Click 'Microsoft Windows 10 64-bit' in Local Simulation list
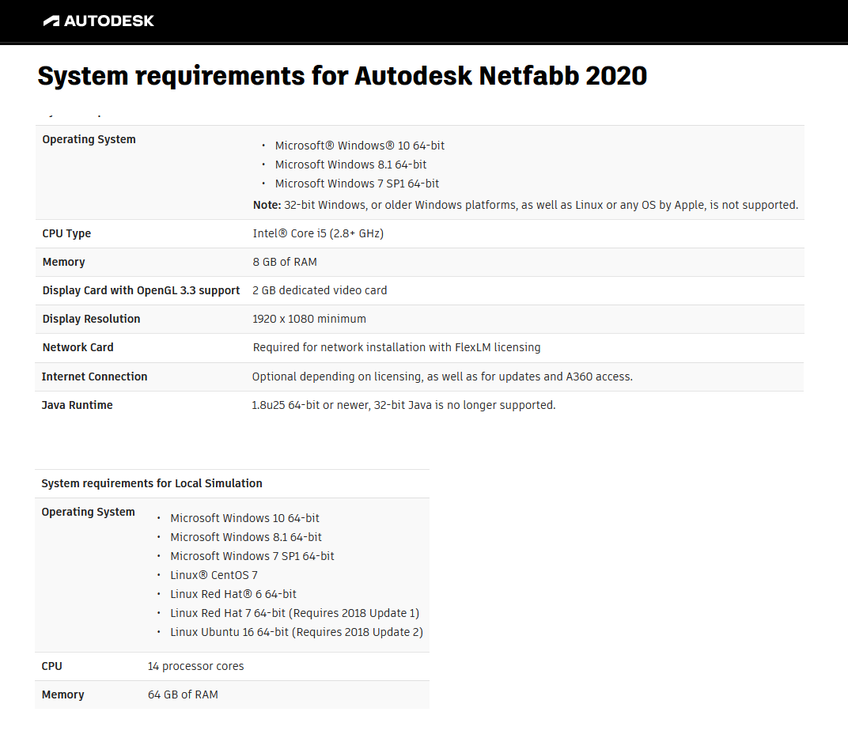The image size is (848, 738). (x=244, y=518)
